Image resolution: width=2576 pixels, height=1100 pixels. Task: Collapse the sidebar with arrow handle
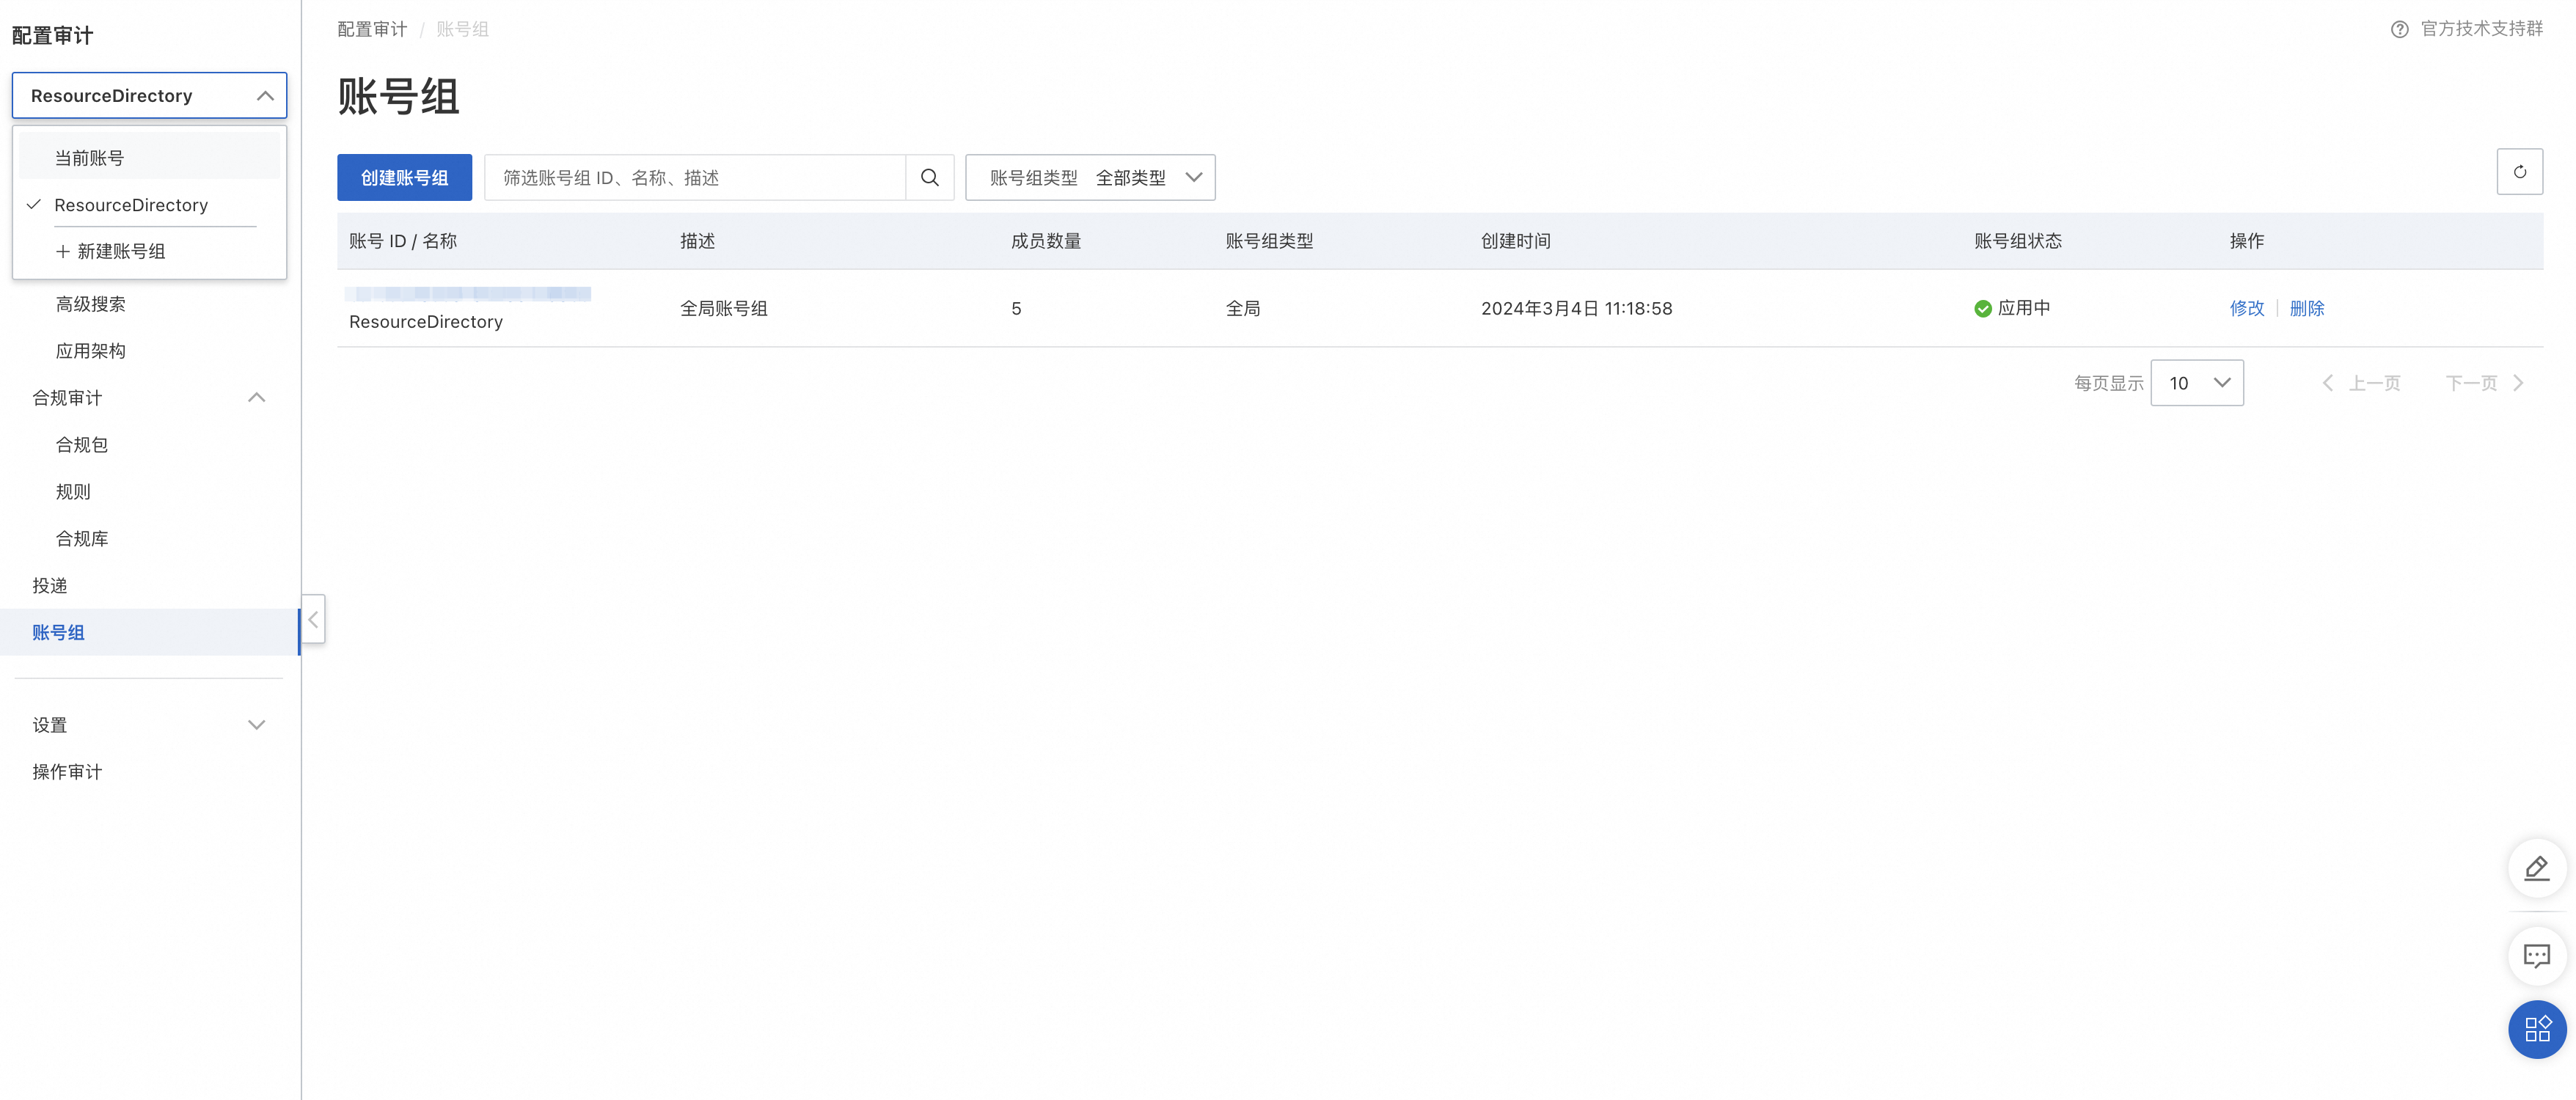313,619
